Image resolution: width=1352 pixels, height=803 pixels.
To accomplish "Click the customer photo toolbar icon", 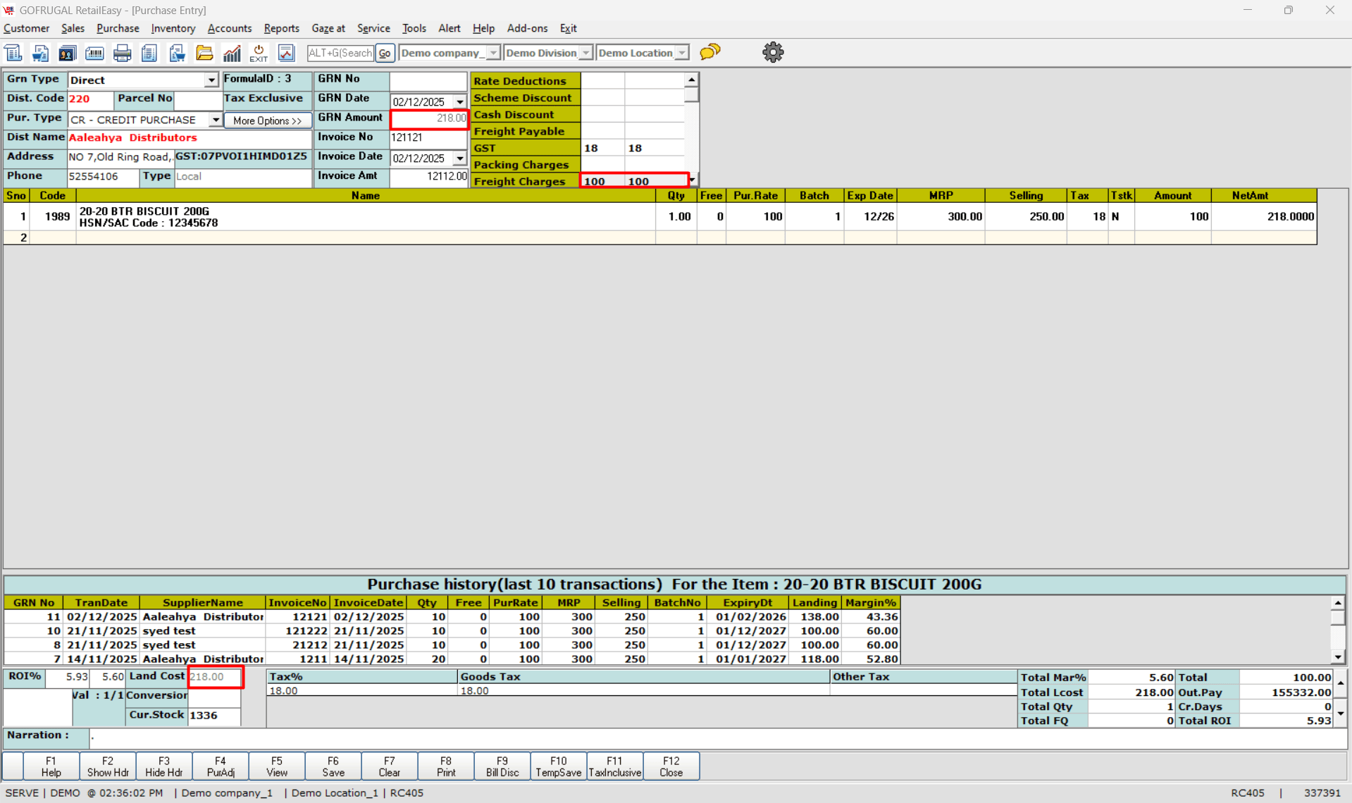I will coord(67,53).
